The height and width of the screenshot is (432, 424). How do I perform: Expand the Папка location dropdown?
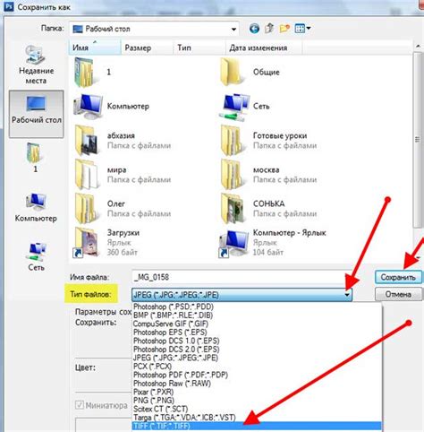tap(233, 30)
